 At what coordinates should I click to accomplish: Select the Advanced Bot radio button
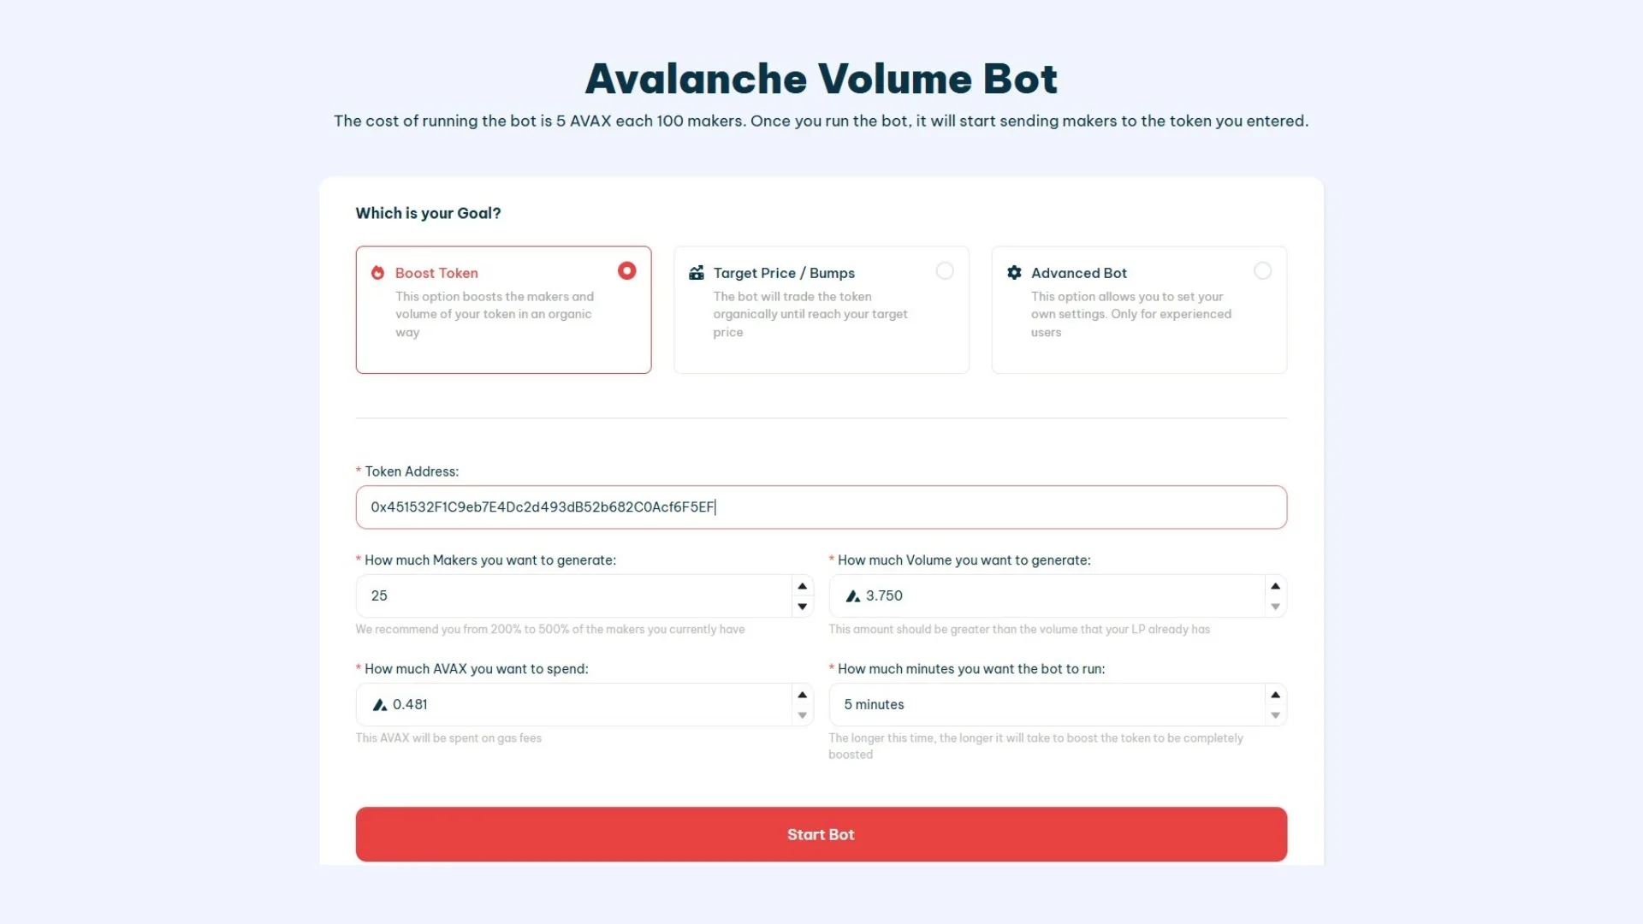[x=1262, y=271]
